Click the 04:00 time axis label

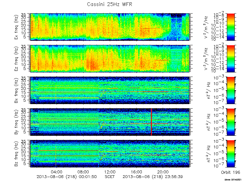click(x=57, y=172)
